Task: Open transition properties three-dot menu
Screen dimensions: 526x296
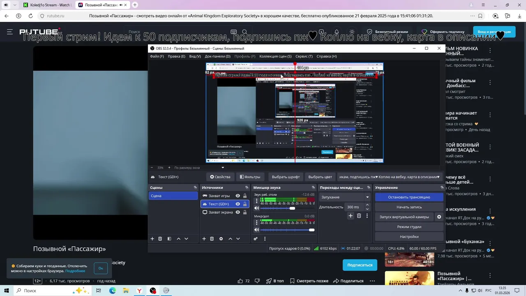Action: point(367,216)
